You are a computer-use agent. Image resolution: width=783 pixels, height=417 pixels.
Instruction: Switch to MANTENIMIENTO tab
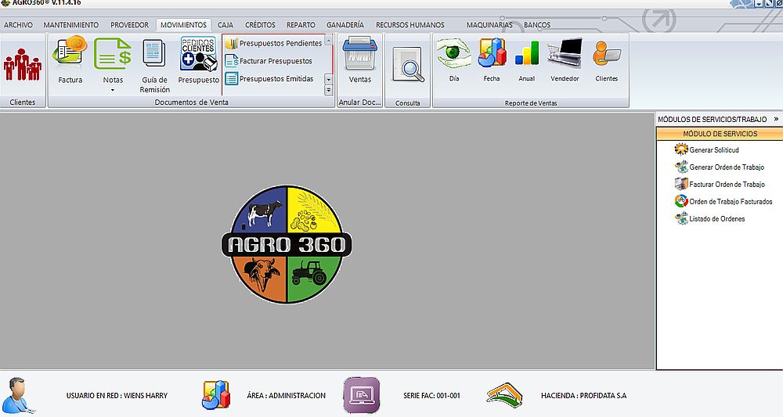click(x=71, y=24)
